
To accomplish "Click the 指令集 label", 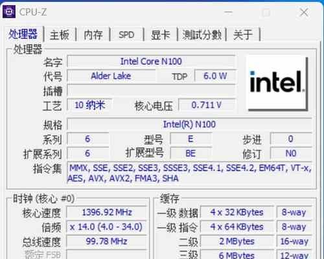I will [x=47, y=169].
